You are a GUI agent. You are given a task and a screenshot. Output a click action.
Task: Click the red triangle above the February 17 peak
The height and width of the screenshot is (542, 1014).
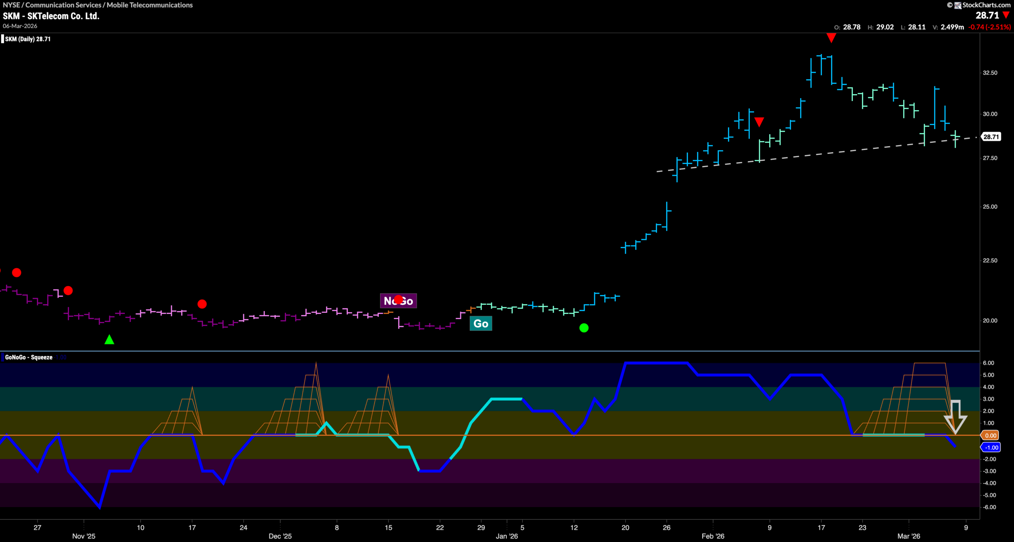coord(831,38)
